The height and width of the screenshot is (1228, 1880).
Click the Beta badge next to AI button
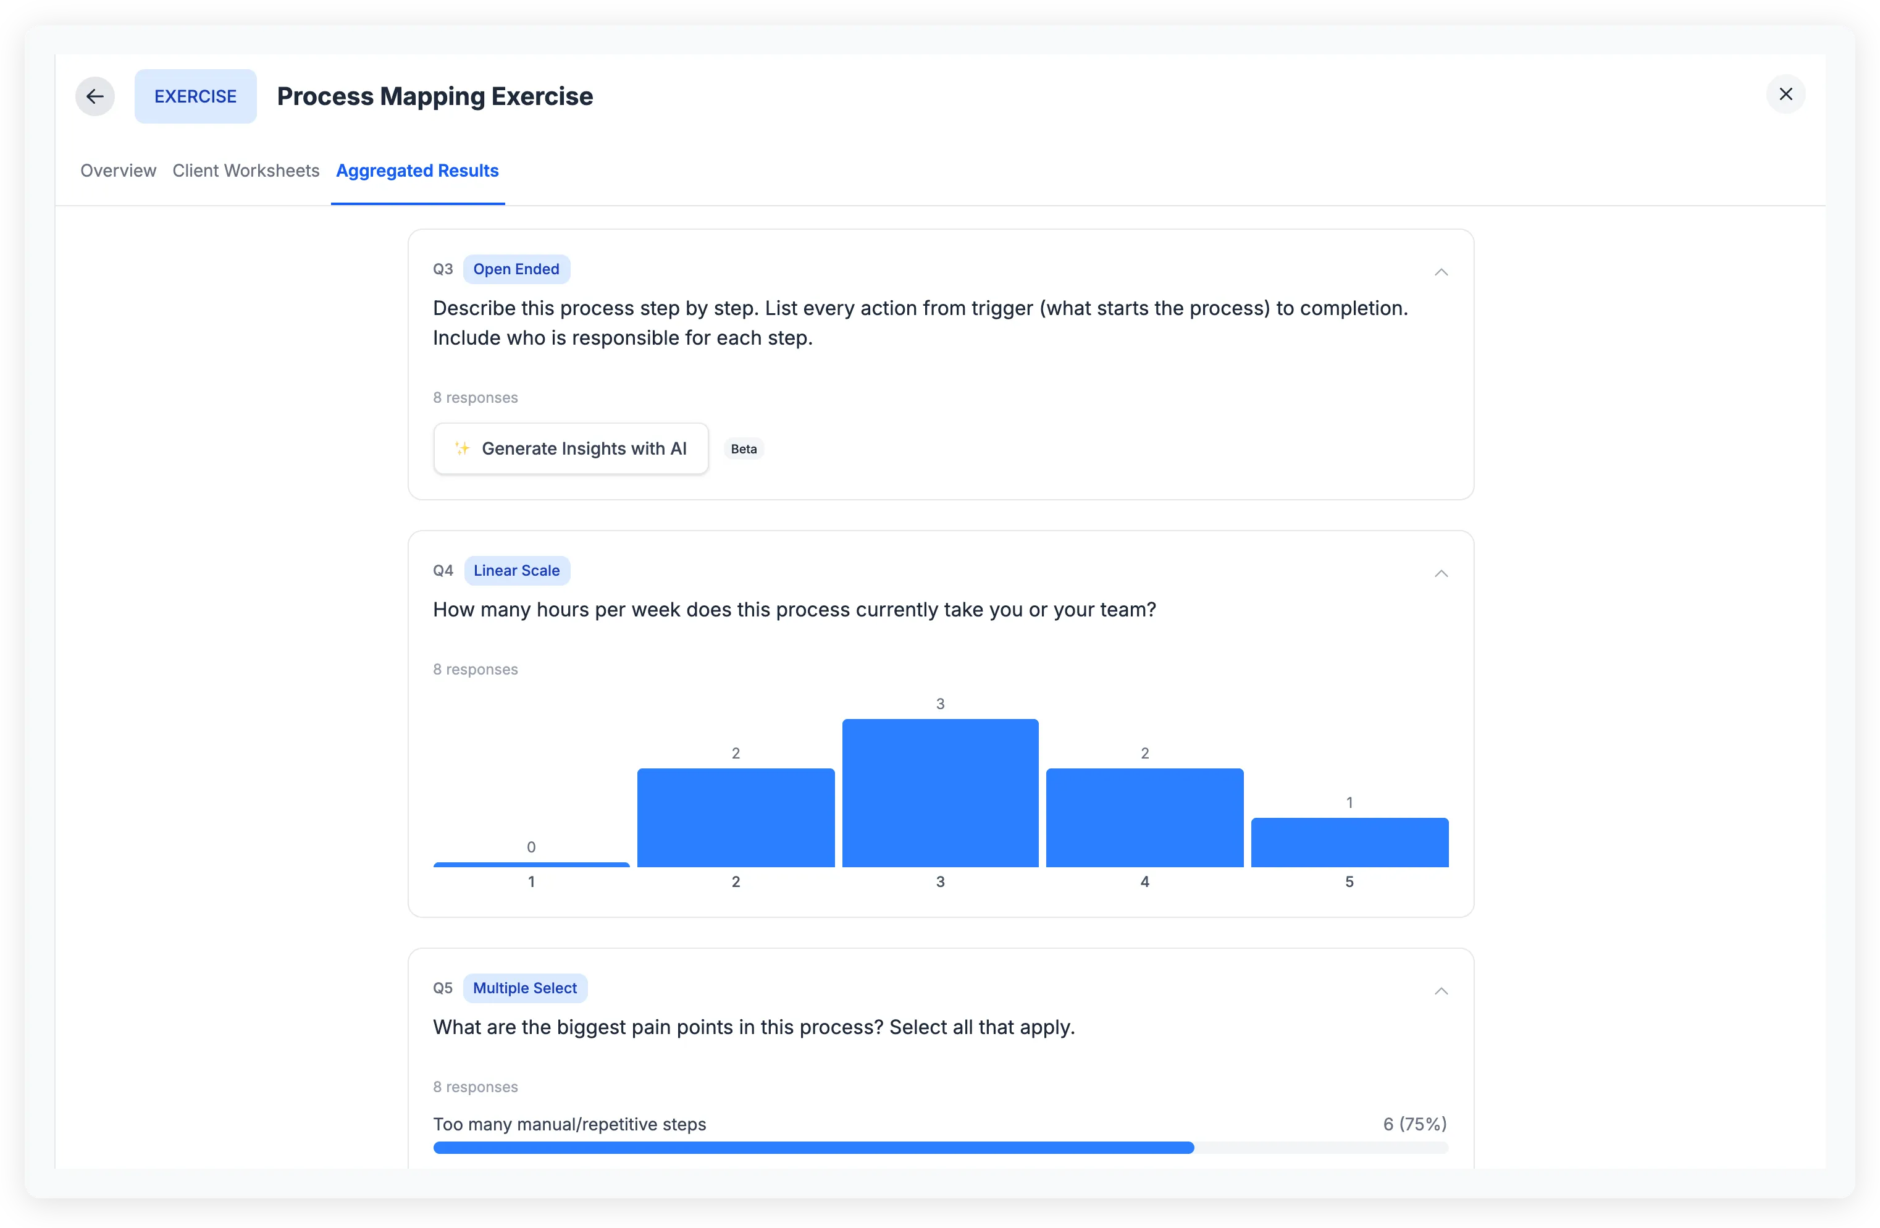[744, 448]
